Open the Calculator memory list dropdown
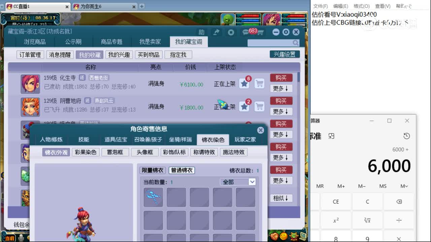Screen dimensions: 431x242 tap(404, 186)
